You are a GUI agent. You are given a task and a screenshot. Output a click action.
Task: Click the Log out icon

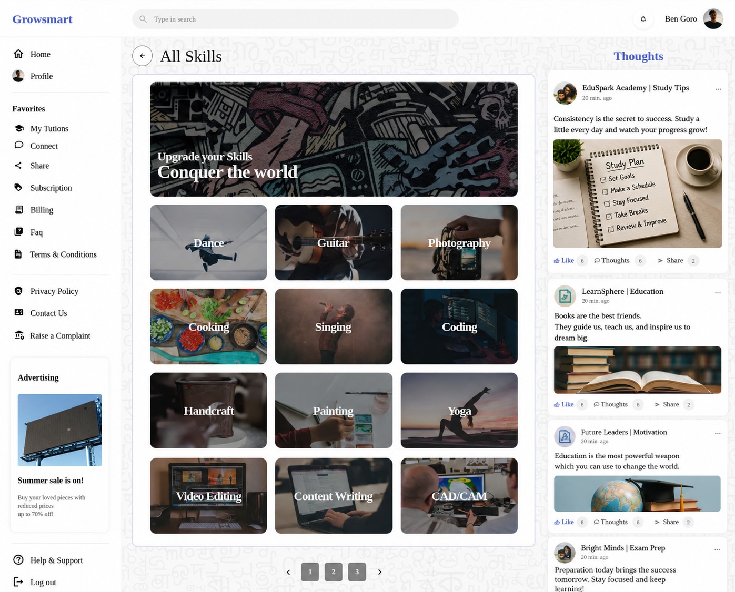[18, 582]
